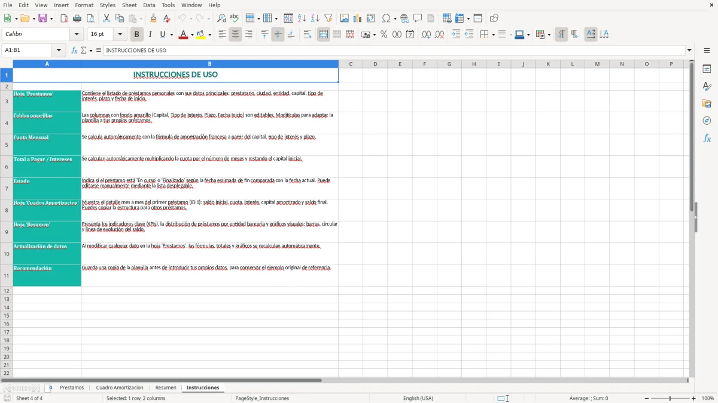Image resolution: width=718 pixels, height=403 pixels.
Task: Open the Function Wizard beside the Name Box
Action: click(x=74, y=50)
